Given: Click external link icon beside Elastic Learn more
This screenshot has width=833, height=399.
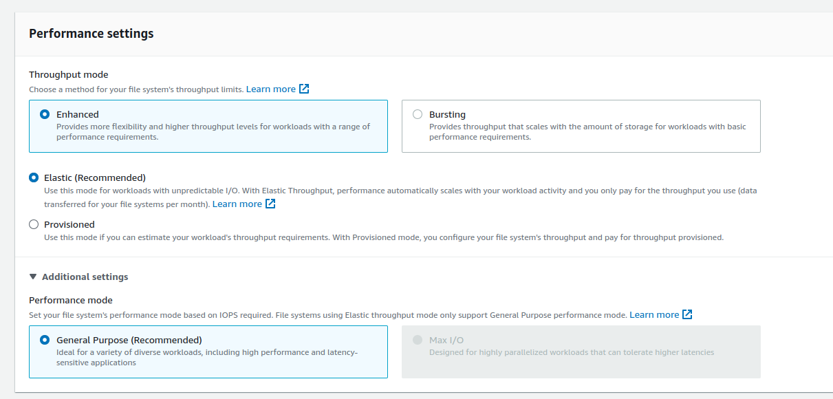Looking at the screenshot, I should click(x=270, y=204).
